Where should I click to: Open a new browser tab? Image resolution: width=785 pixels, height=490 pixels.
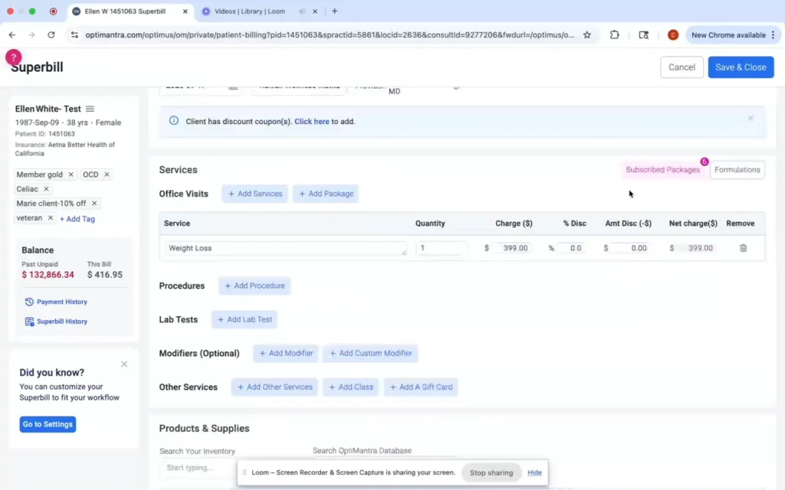[334, 11]
